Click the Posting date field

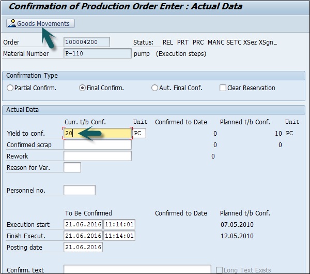coord(83,248)
